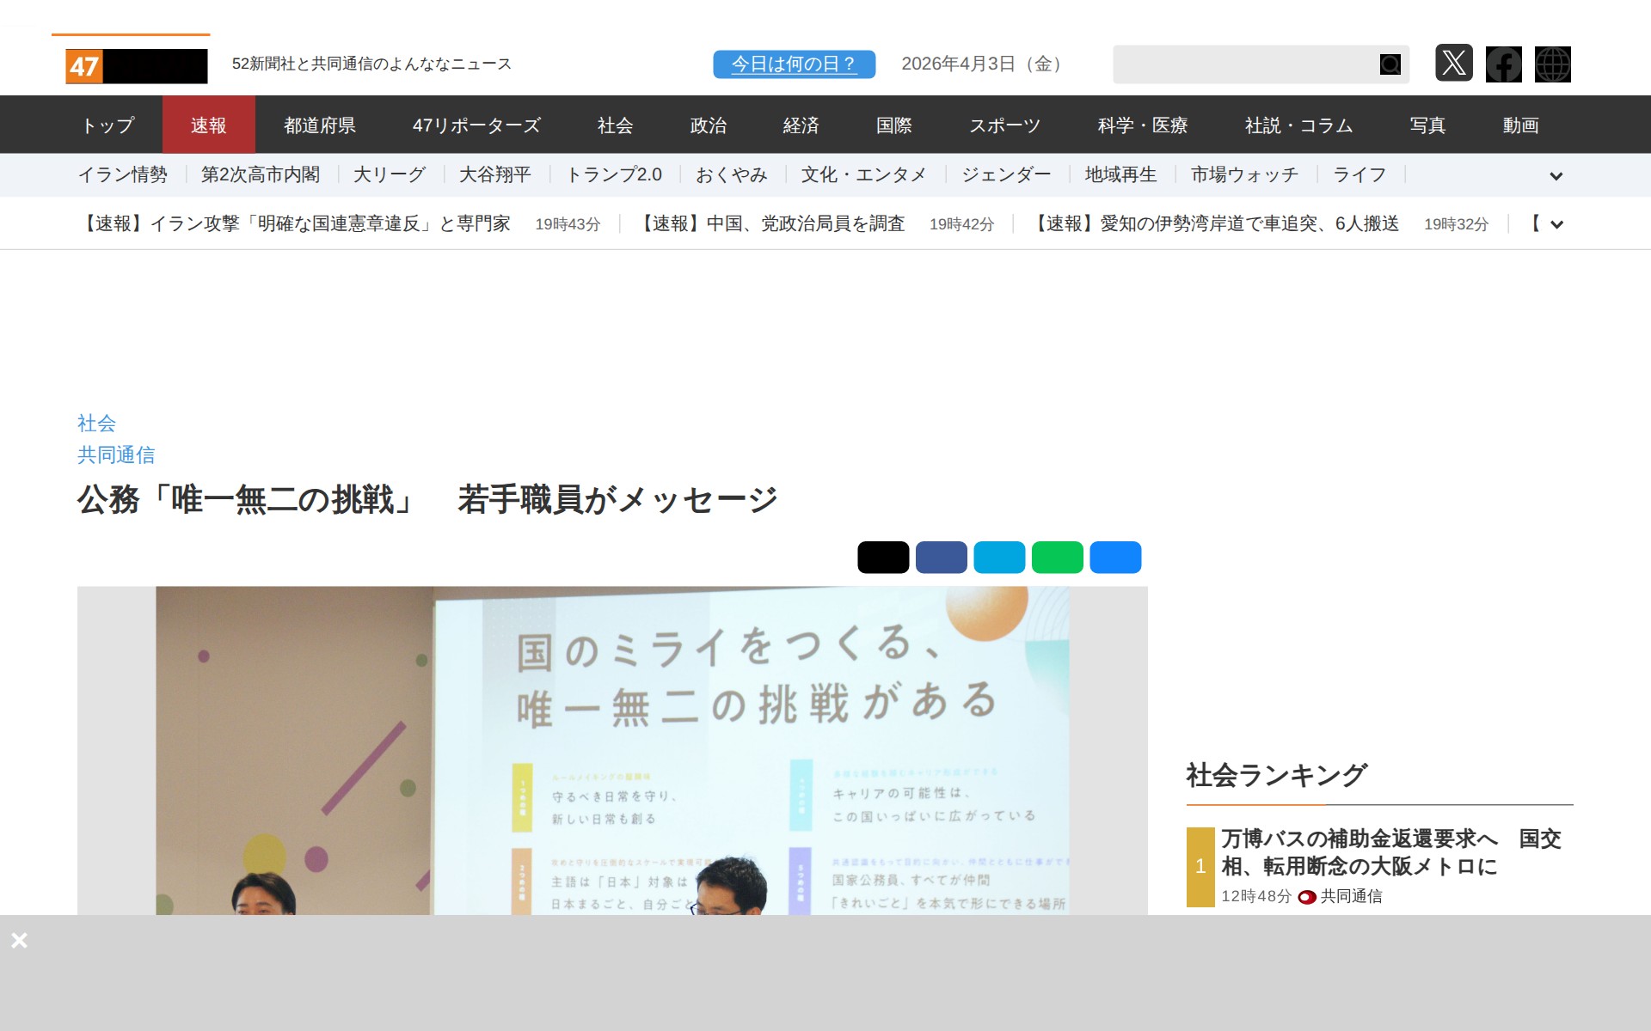This screenshot has width=1651, height=1031.
Task: Open the スポーツ navigation item
Action: [1004, 125]
